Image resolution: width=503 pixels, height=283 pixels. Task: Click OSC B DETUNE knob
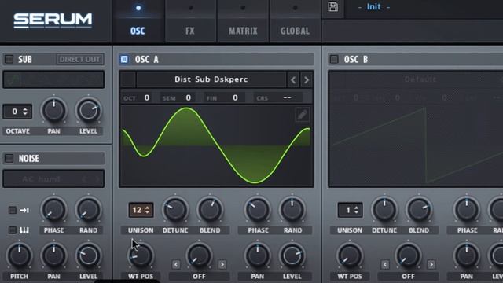click(384, 210)
